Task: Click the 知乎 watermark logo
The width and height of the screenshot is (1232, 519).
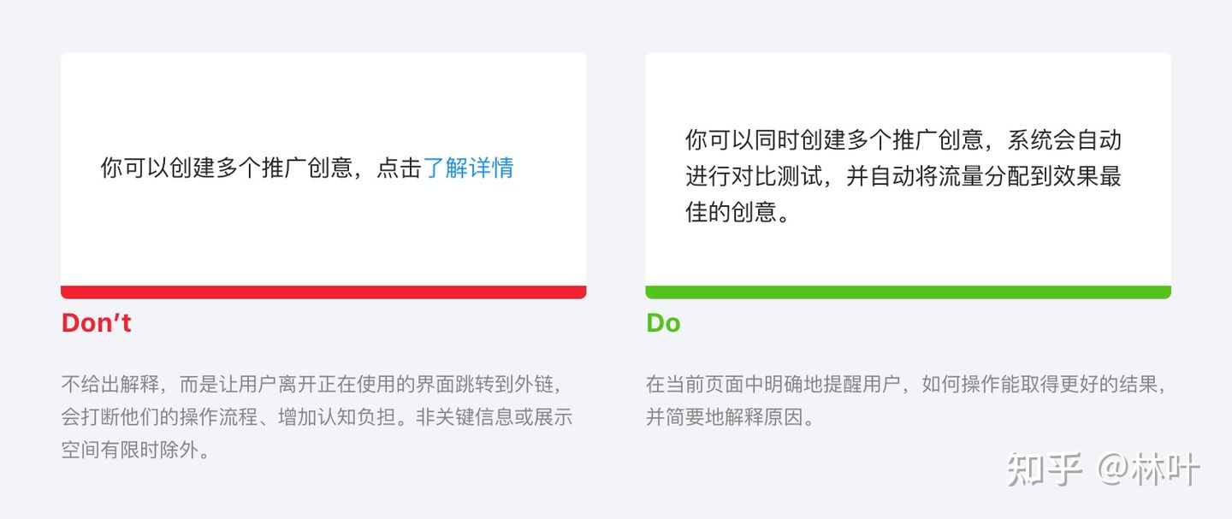Action: point(1045,469)
